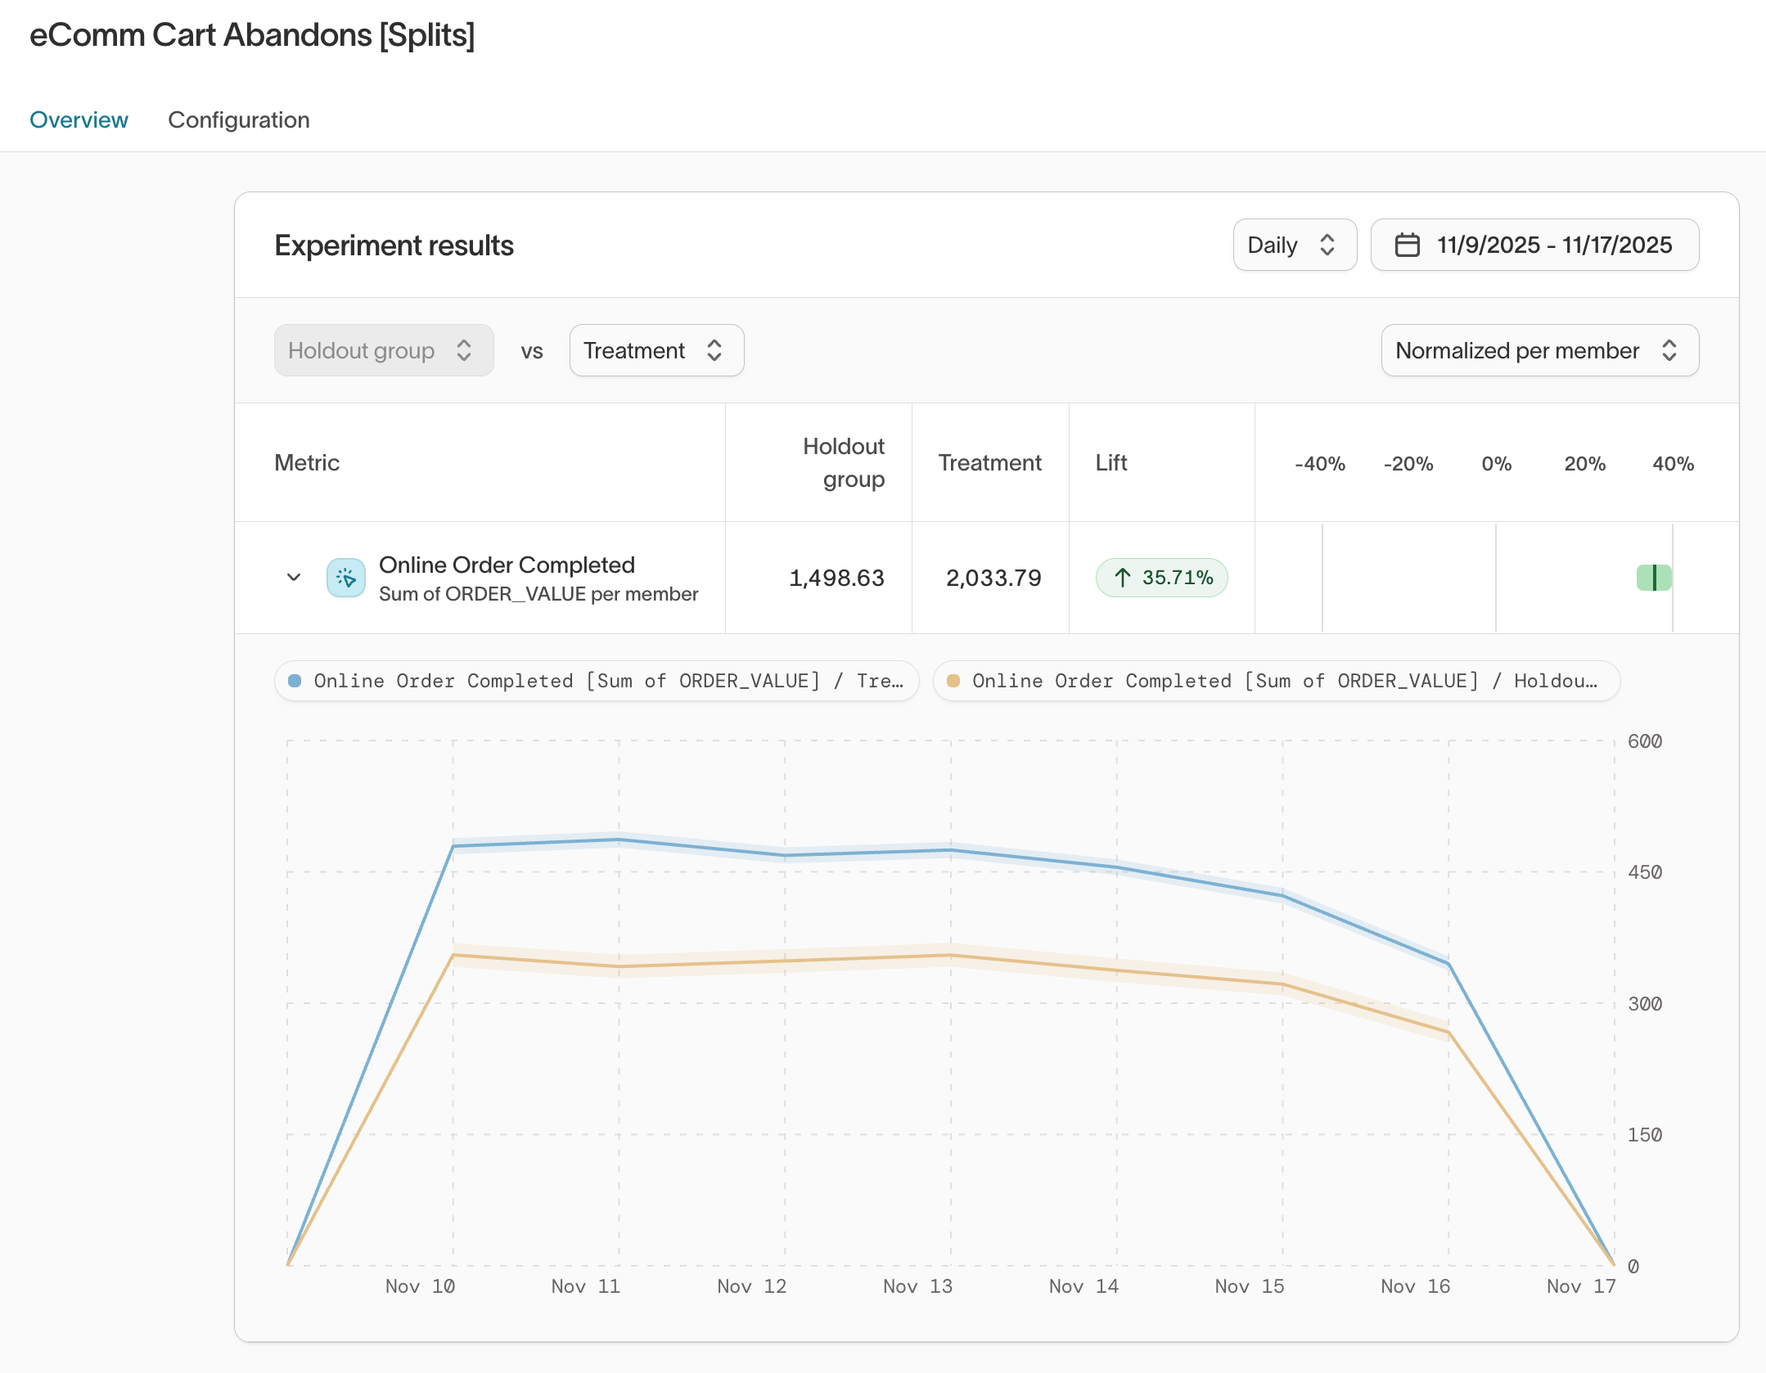Screen dimensions: 1766x1373
Task: Open the 11/9/2025 - 11/17/2025 date range picker
Action: tap(1534, 245)
